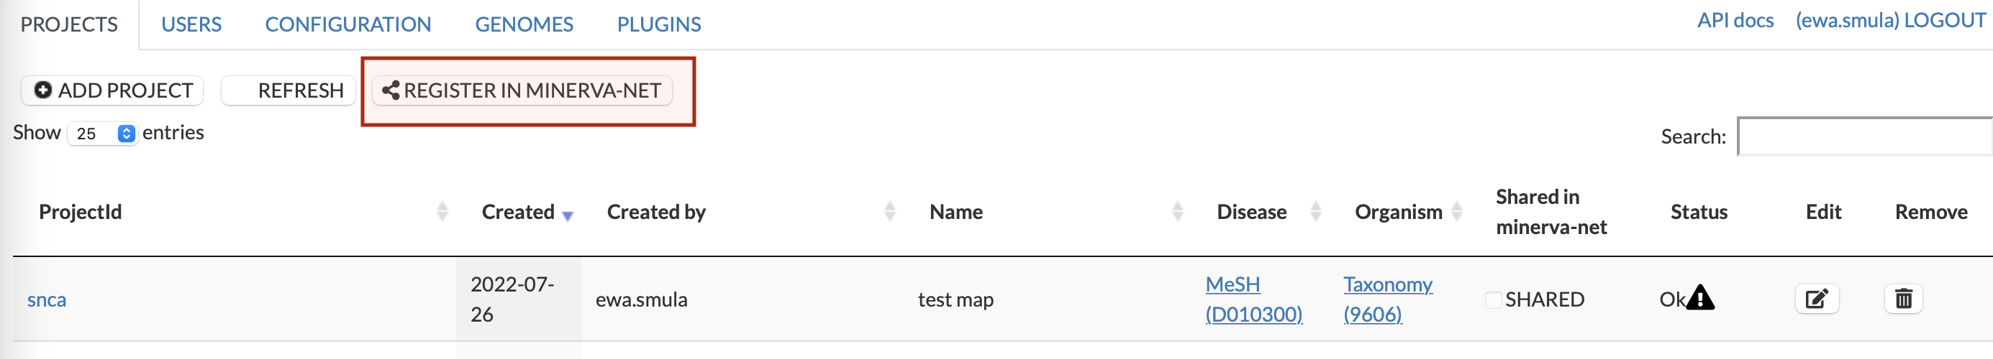Click the Search input field

tap(1864, 136)
